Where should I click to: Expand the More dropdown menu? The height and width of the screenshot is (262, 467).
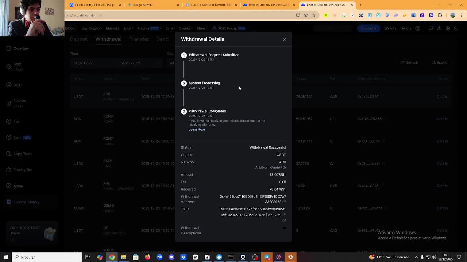(202, 28)
